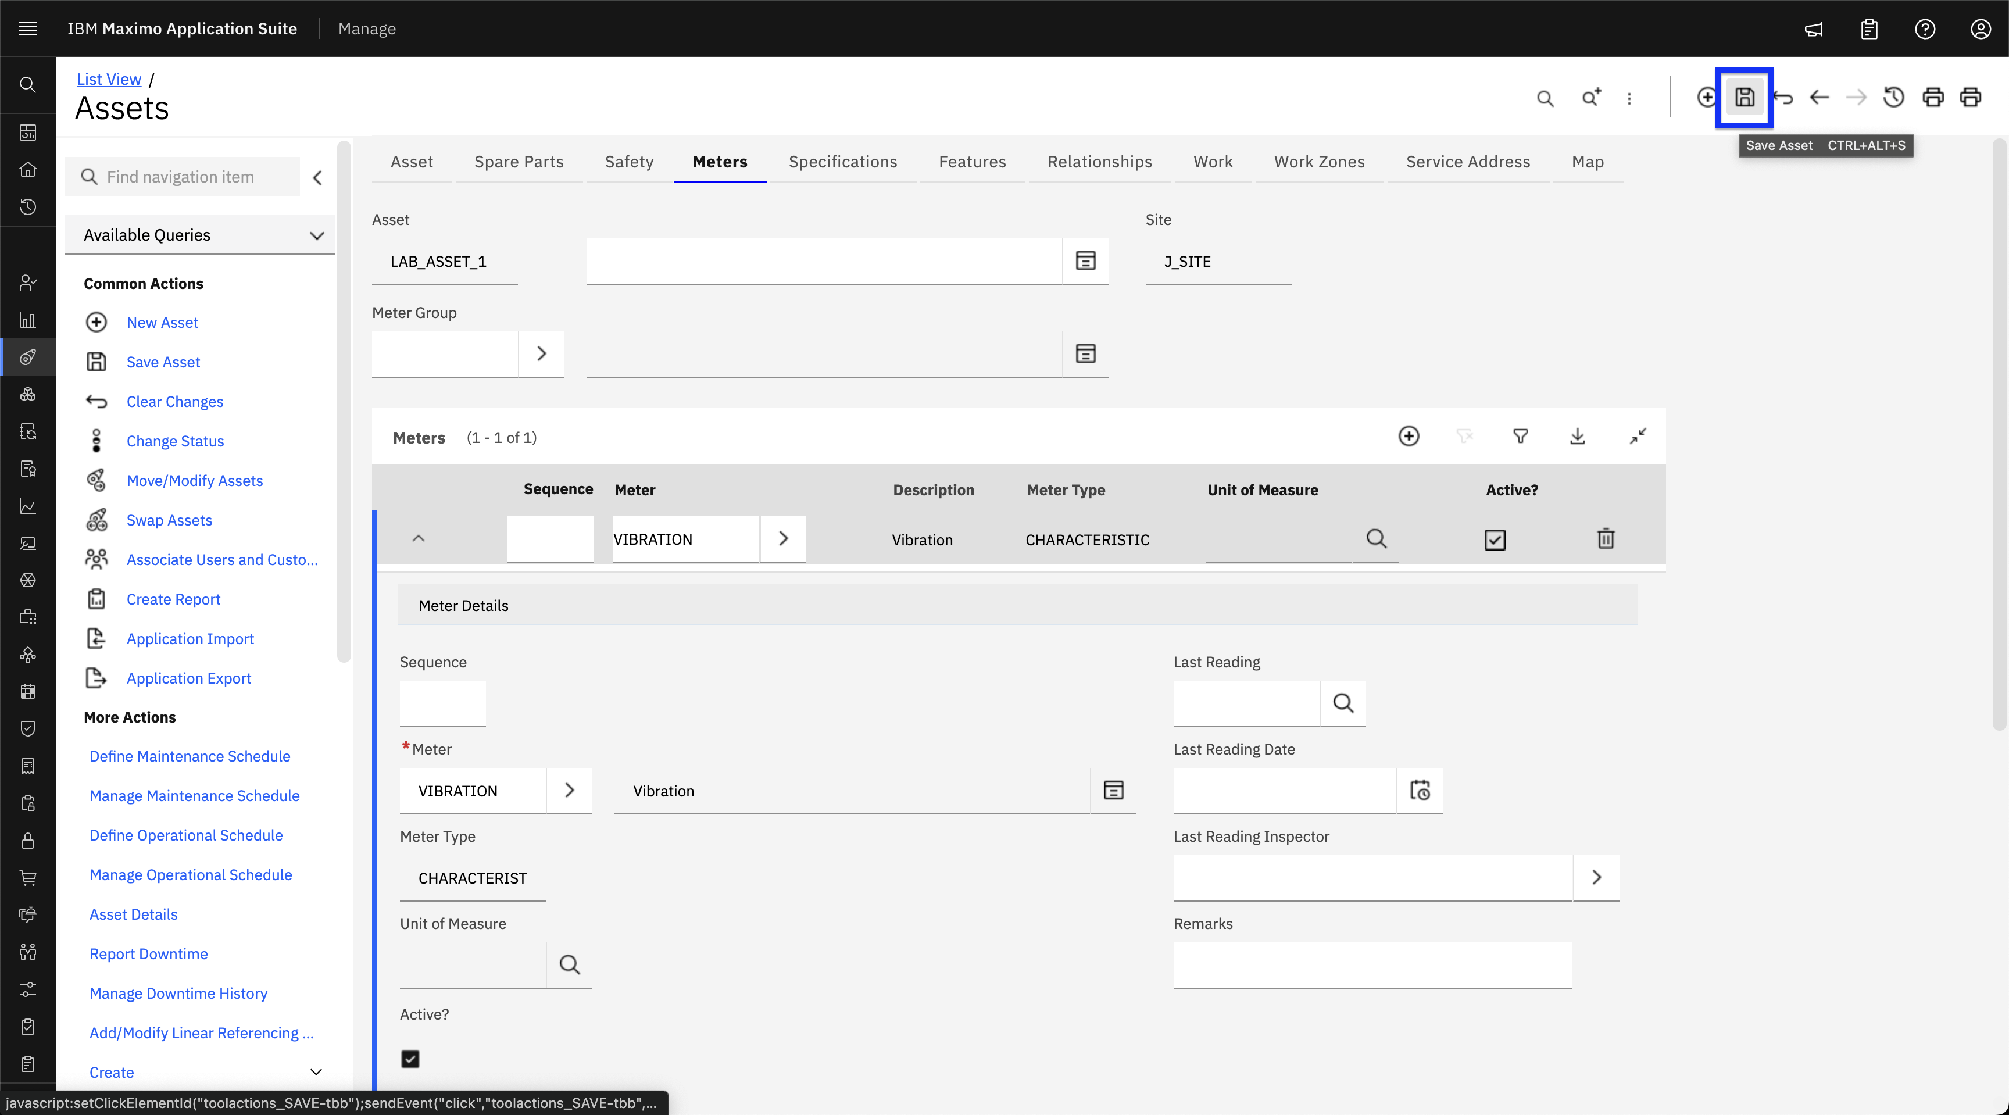Image resolution: width=2009 pixels, height=1115 pixels.
Task: Open the three-dot more options menu
Action: point(1629,98)
